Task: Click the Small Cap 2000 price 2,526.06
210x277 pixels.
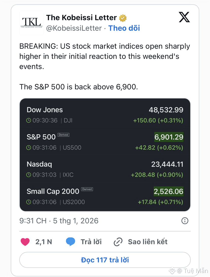Action: click(169, 191)
